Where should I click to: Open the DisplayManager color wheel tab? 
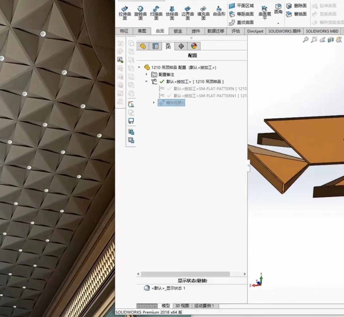coord(194,46)
